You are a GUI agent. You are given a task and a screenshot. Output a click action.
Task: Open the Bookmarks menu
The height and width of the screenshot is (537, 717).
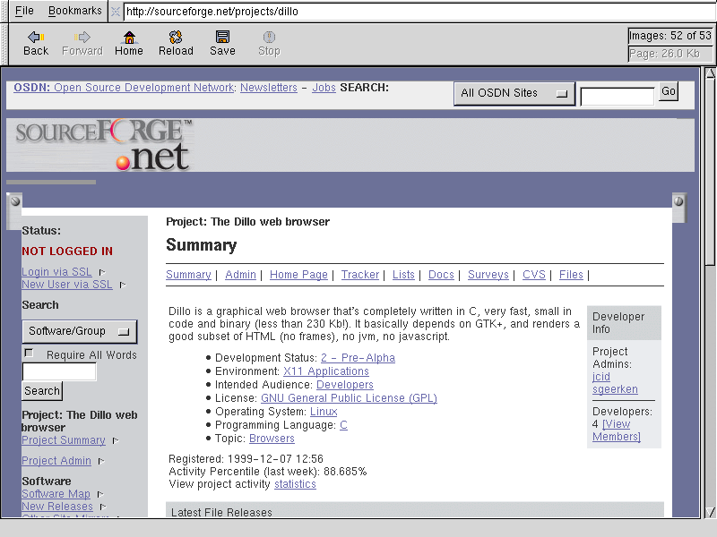click(x=75, y=11)
